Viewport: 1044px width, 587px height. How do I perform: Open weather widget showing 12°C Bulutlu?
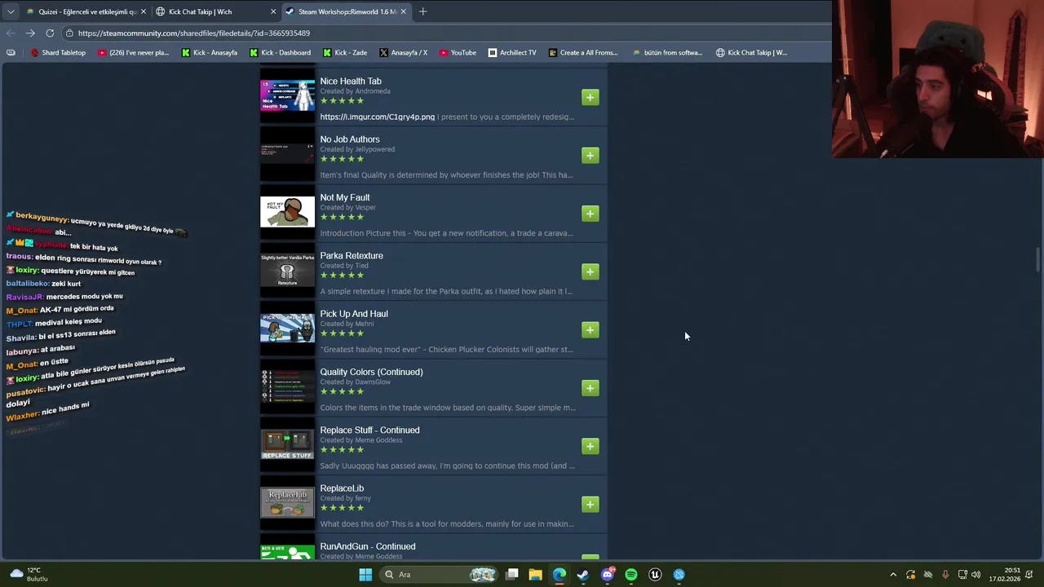pos(29,575)
